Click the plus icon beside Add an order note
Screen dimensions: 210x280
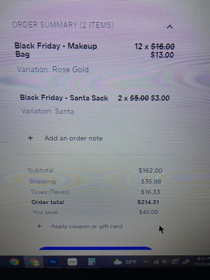pyautogui.click(x=31, y=138)
